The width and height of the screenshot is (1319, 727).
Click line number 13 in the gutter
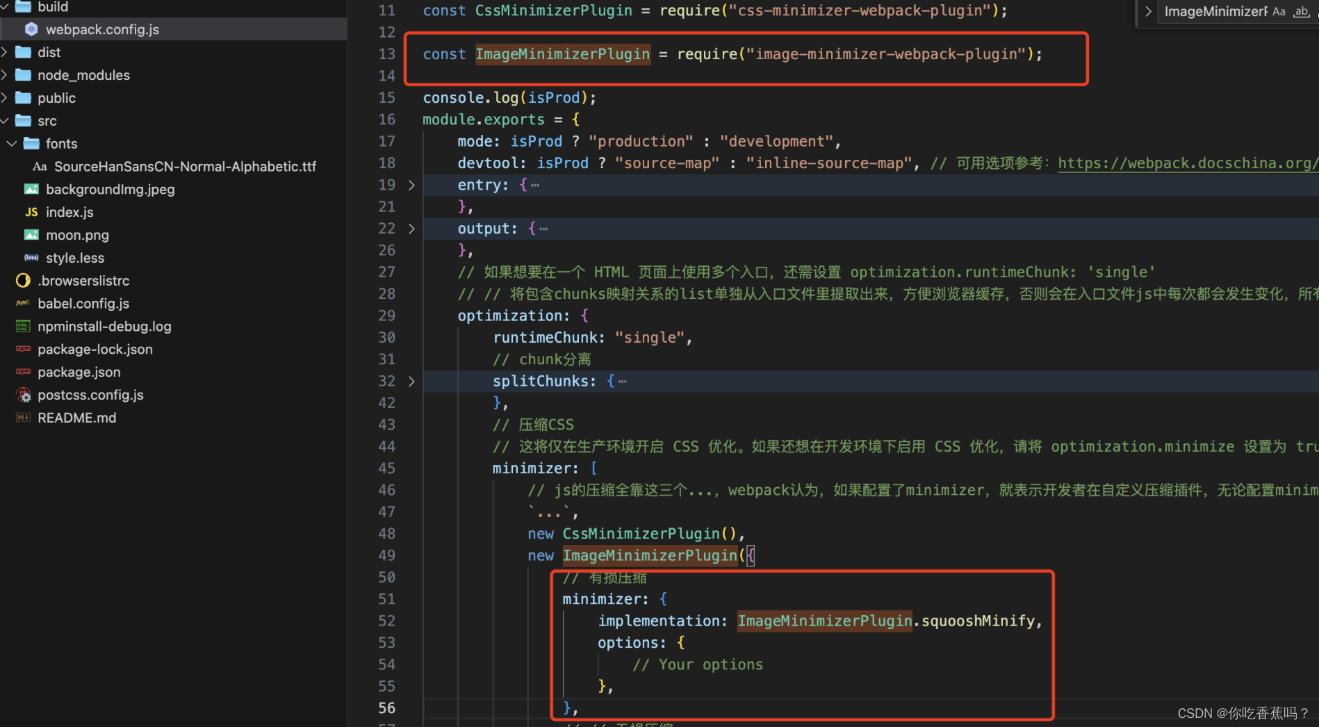387,54
